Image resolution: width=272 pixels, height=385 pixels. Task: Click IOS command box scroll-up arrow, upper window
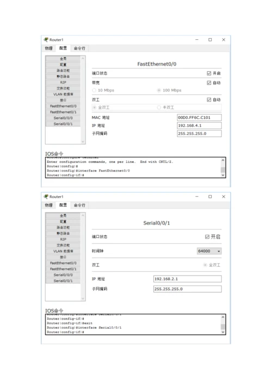(x=222, y=160)
